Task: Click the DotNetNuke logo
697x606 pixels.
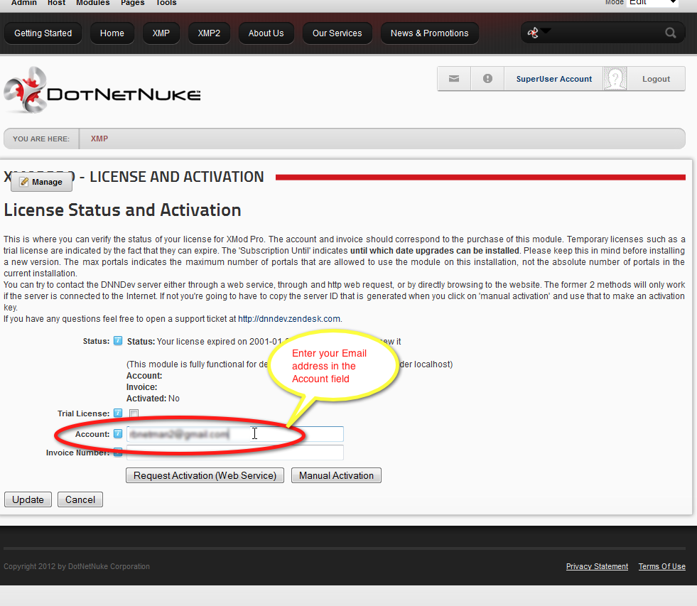Action: click(102, 90)
